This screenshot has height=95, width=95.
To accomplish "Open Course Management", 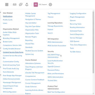I will 33,83.
